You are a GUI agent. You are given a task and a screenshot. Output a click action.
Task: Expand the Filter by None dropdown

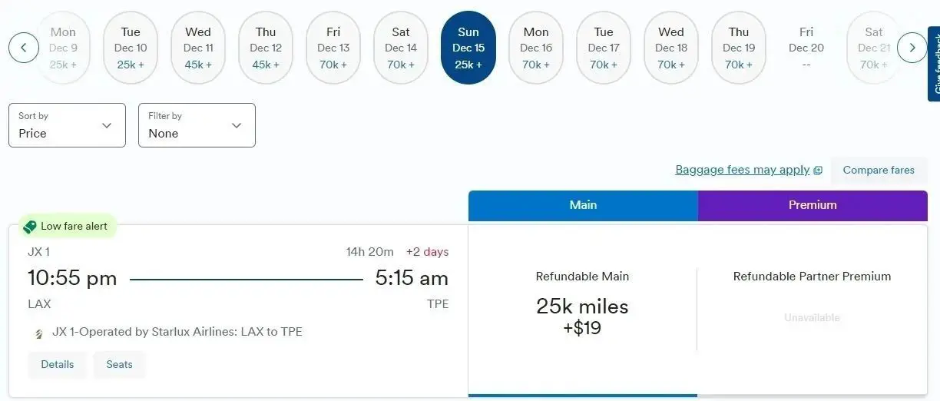click(197, 125)
